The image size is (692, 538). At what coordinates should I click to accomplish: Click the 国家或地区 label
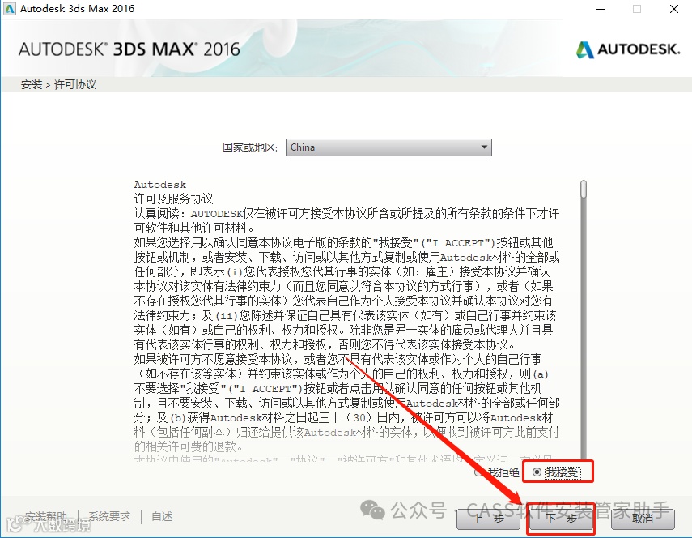pos(250,147)
